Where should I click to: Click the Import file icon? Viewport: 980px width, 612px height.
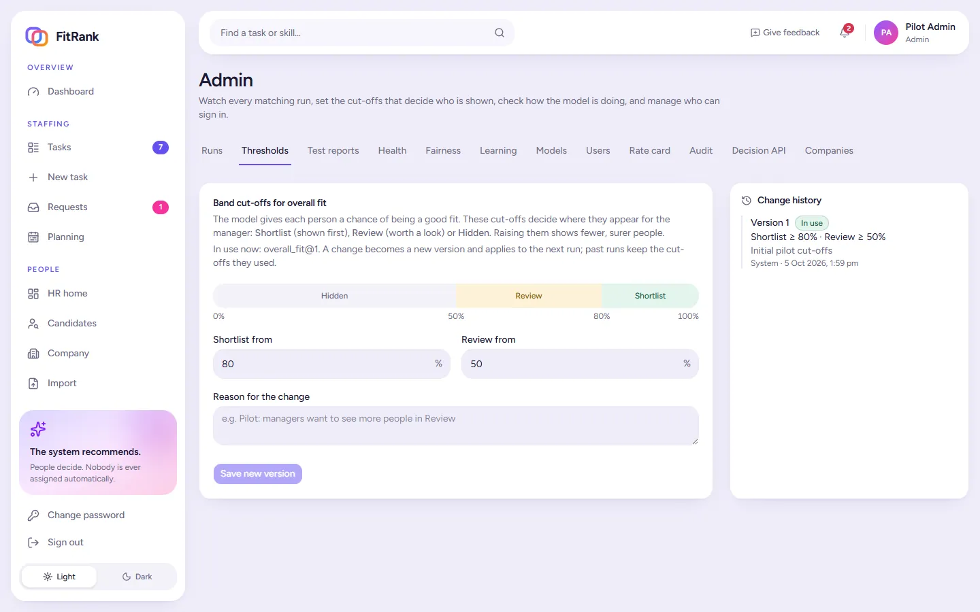coord(33,384)
